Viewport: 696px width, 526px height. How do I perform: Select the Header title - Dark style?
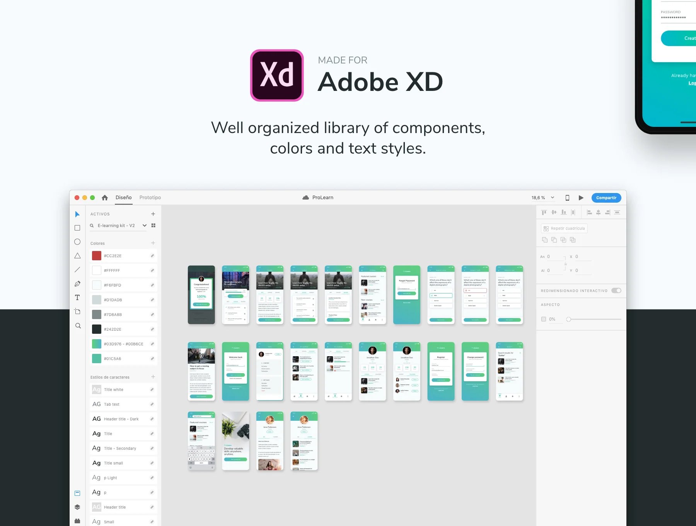click(124, 419)
